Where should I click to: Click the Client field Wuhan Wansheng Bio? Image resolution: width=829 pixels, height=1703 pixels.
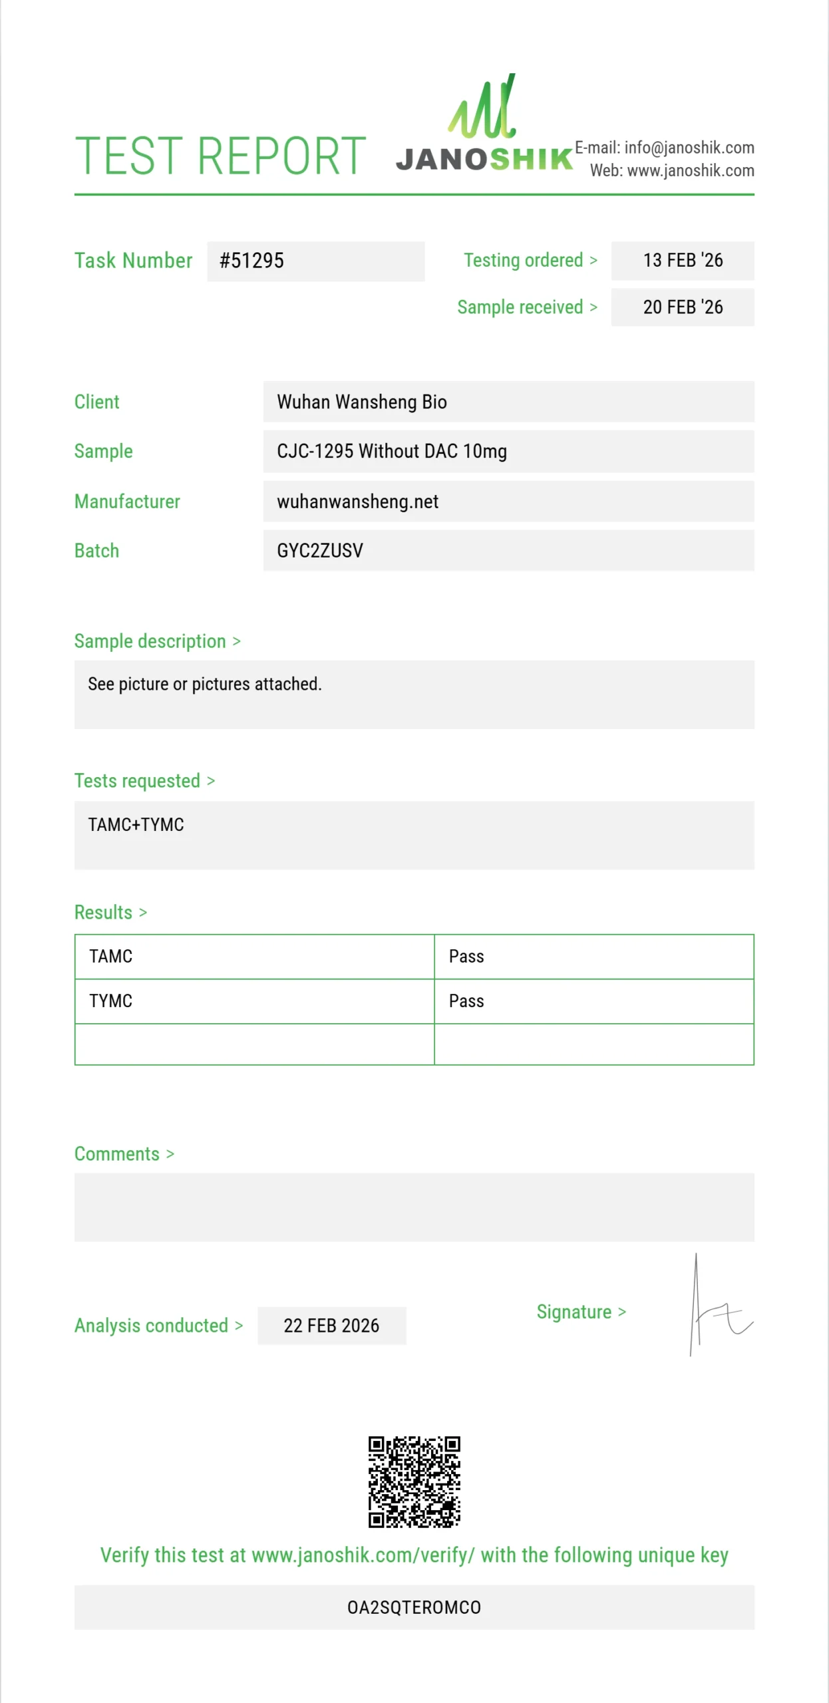tap(508, 402)
